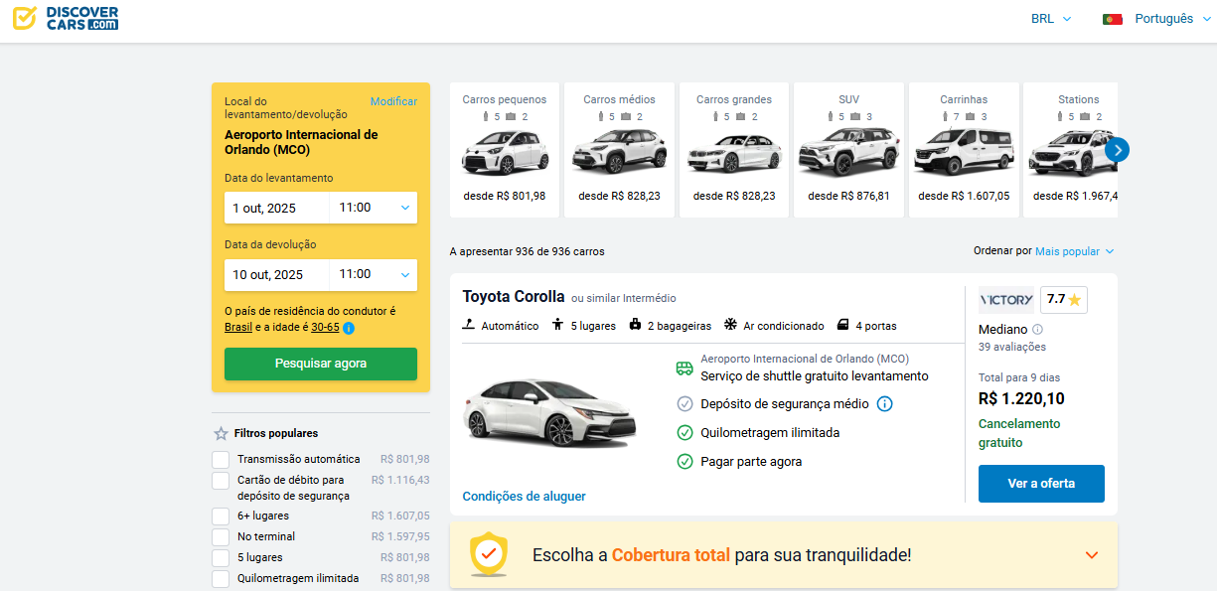Click the DiscoverCars.com logo

pyautogui.click(x=66, y=18)
